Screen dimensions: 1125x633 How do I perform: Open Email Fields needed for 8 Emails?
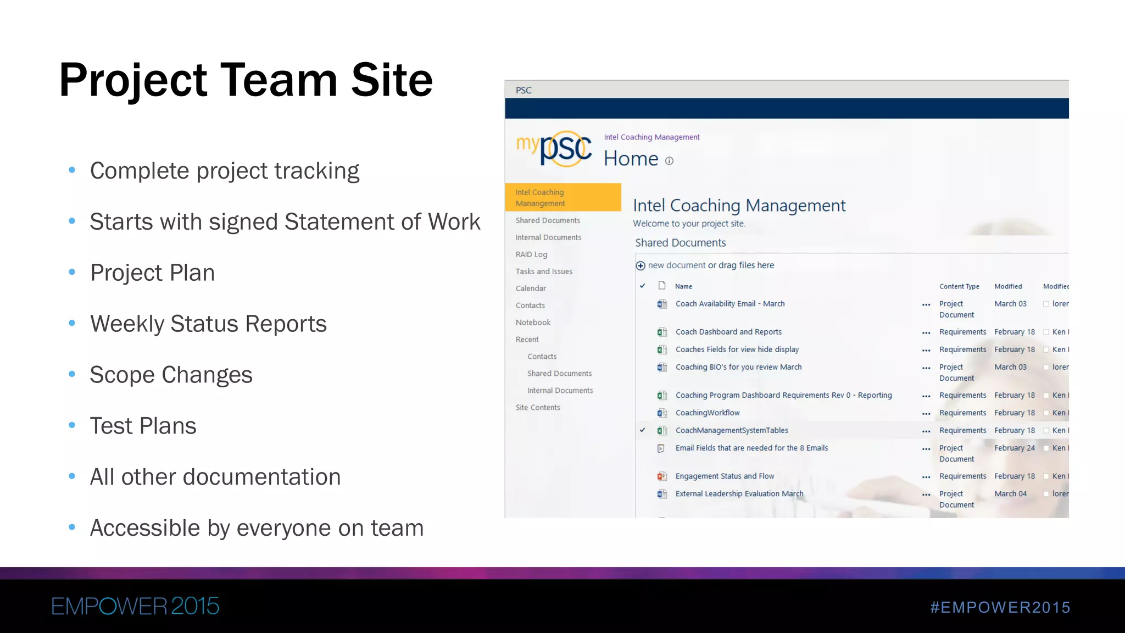(x=751, y=448)
